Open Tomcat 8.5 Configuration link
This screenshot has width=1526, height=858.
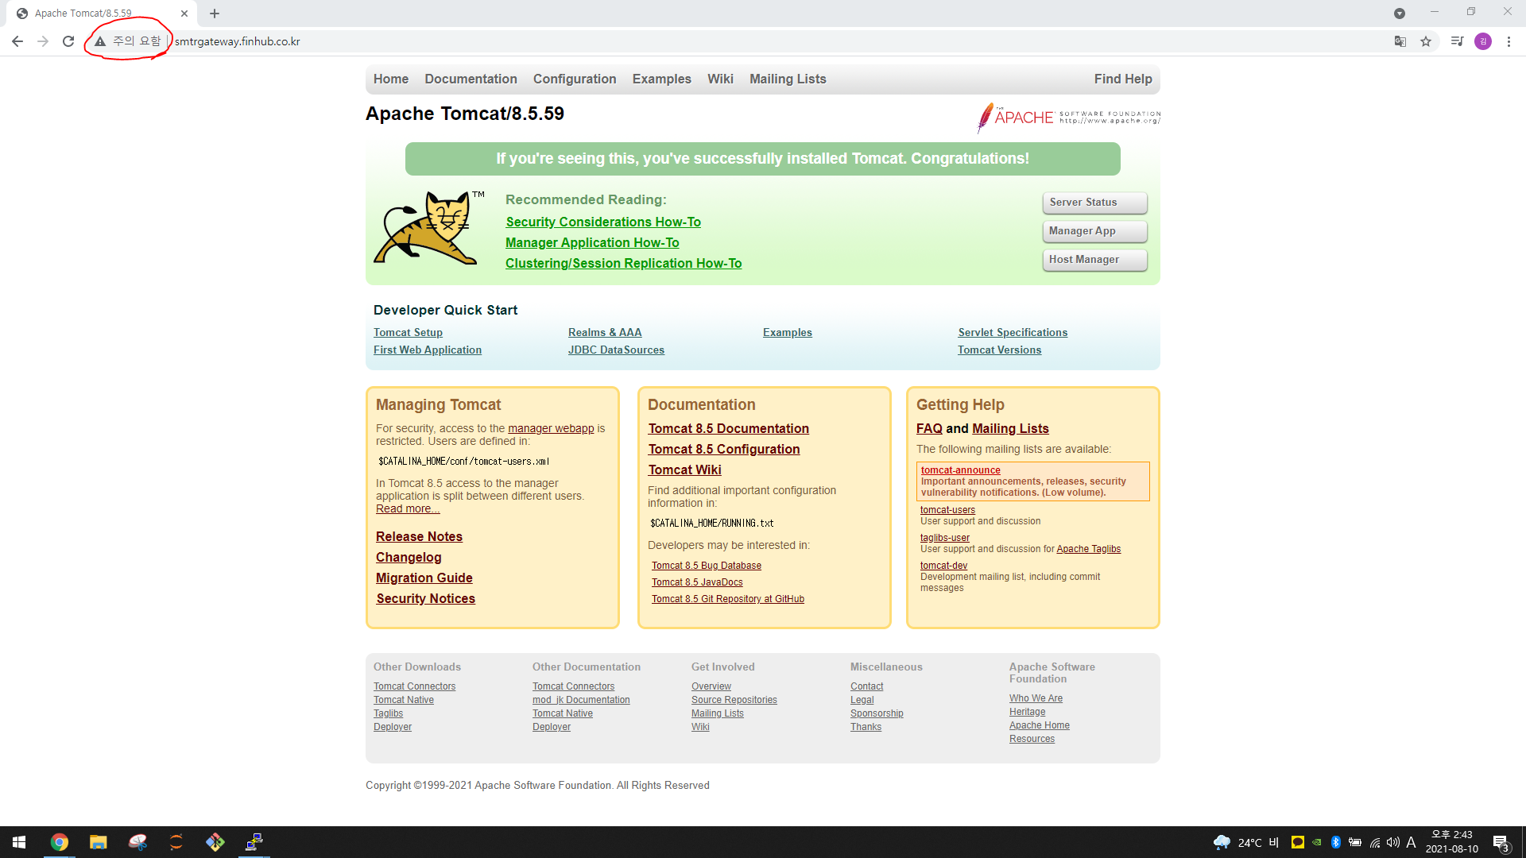click(x=723, y=449)
